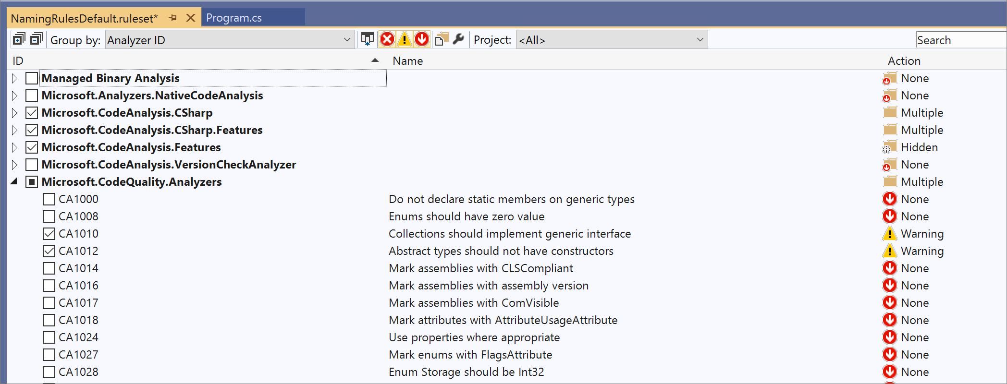Expand the Managed Binary Analysis node
The height and width of the screenshot is (384, 1007).
(14, 78)
